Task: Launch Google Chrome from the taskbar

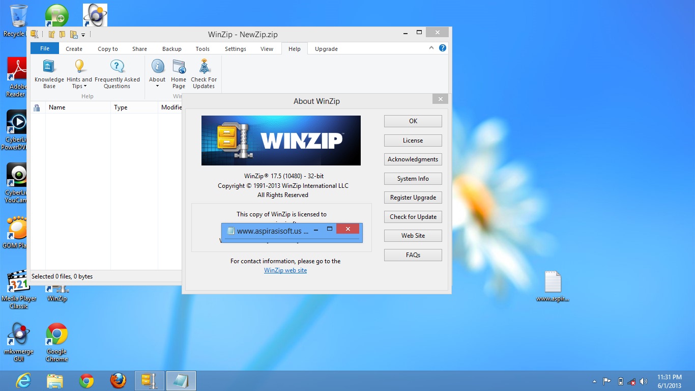Action: pos(86,381)
